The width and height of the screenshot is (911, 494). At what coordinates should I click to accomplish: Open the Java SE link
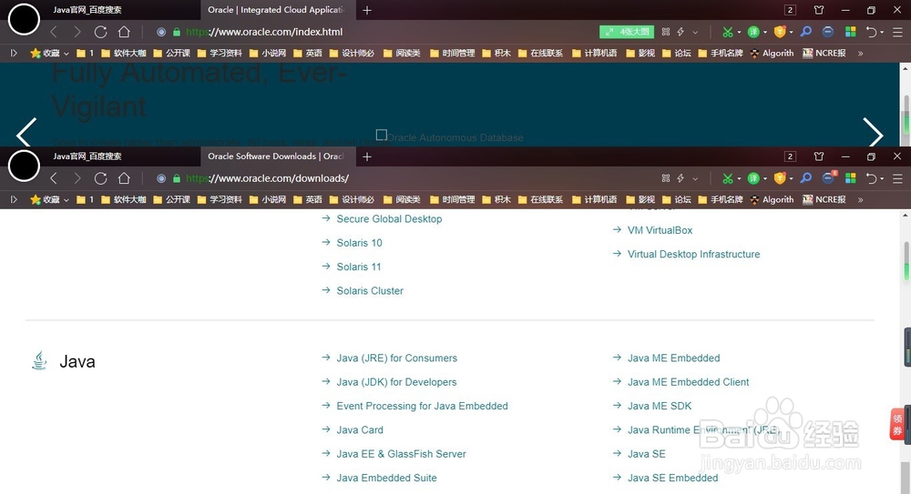click(x=646, y=454)
